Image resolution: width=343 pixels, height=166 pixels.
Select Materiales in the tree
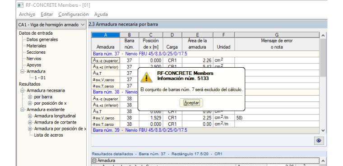pyautogui.click(x=36, y=46)
